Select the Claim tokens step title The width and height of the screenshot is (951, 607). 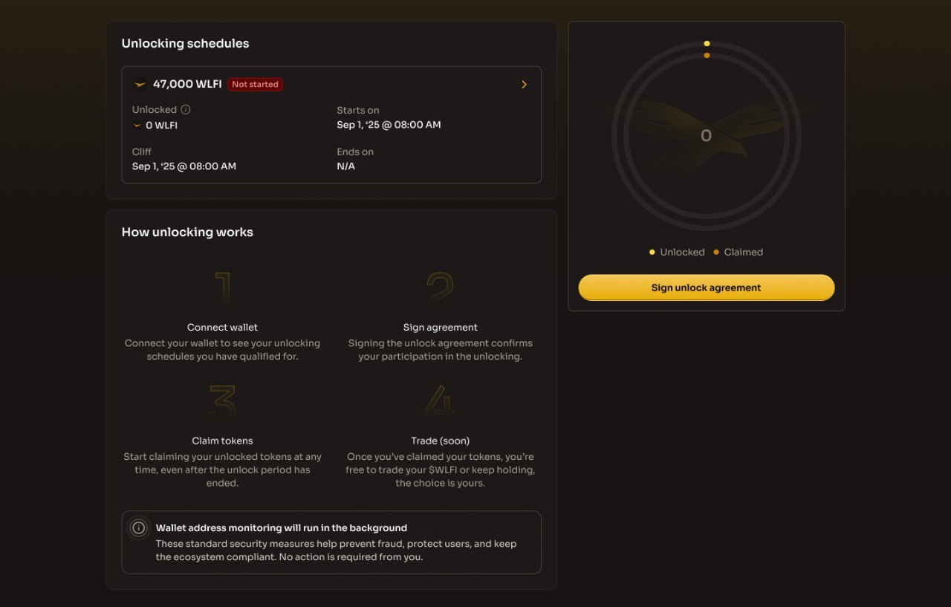(x=222, y=441)
